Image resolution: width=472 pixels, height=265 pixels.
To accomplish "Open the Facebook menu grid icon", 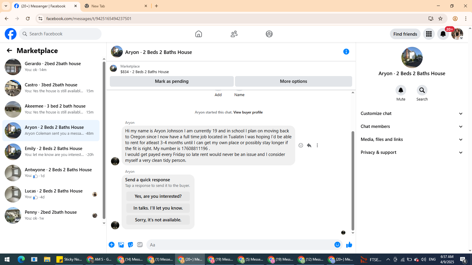I will pyautogui.click(x=429, y=34).
